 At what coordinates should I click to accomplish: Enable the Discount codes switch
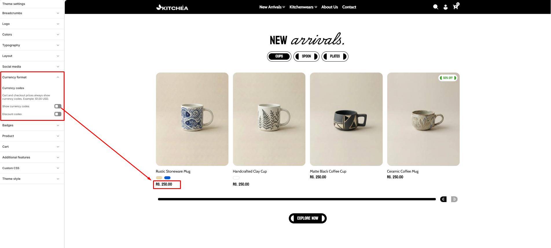(58, 114)
